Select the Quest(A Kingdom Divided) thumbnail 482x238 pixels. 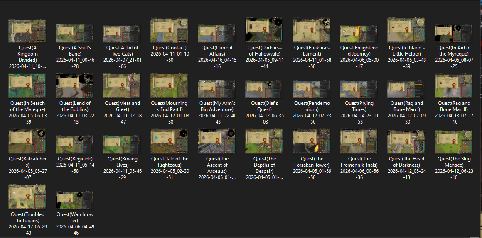pyautogui.click(x=27, y=31)
